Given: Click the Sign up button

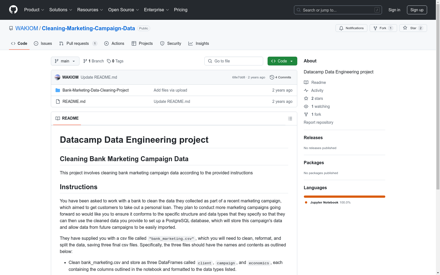Looking at the screenshot, I should tap(417, 10).
